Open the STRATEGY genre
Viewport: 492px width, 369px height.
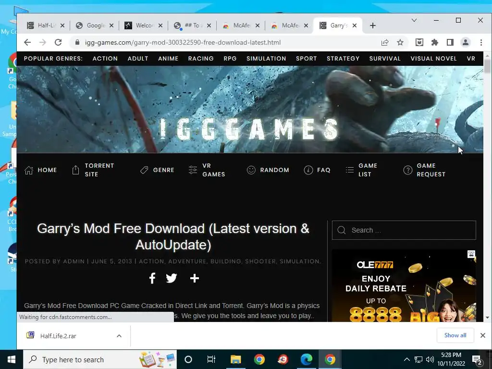coord(343,58)
